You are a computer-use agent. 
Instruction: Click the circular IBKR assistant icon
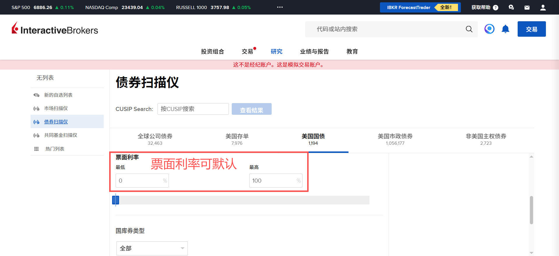pyautogui.click(x=489, y=29)
